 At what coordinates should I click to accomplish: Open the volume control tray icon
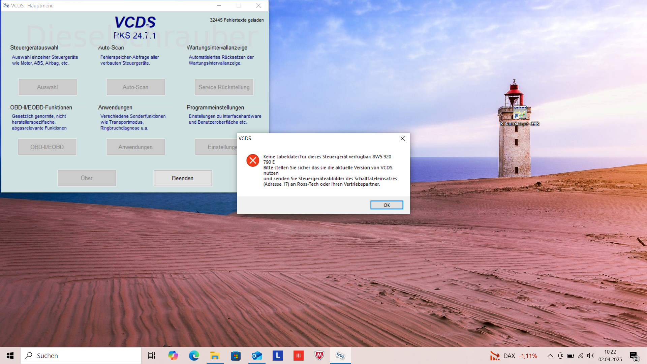point(590,356)
